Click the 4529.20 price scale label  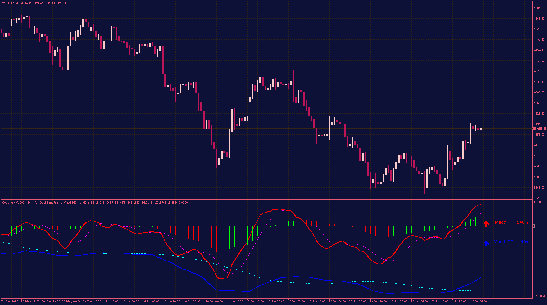539,29
